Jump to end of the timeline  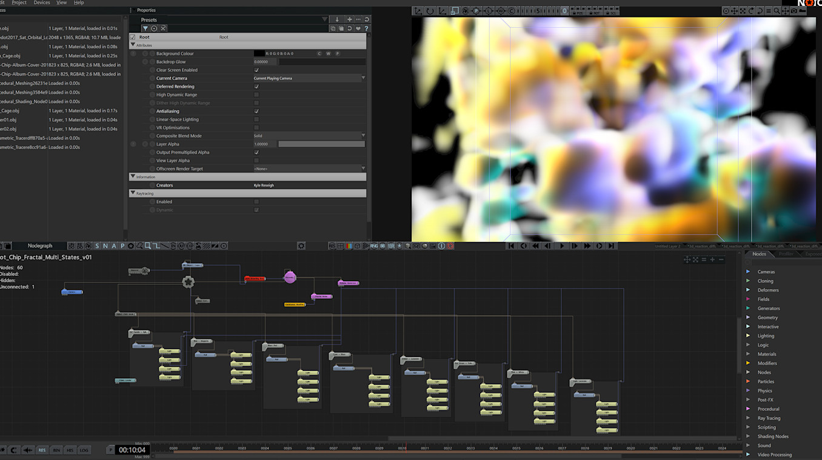(612, 246)
